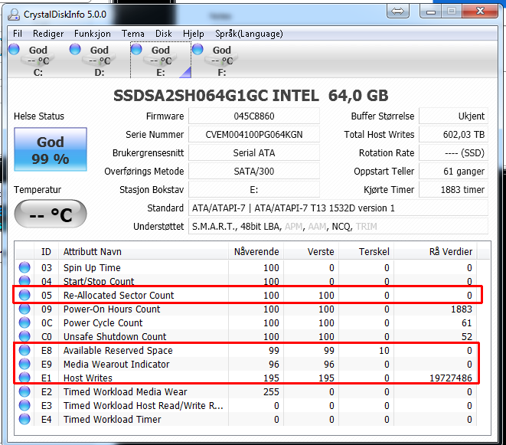Click the Oppstart Teller 61 ganger value
Viewport: 506px width, 445px height.
pos(453,171)
